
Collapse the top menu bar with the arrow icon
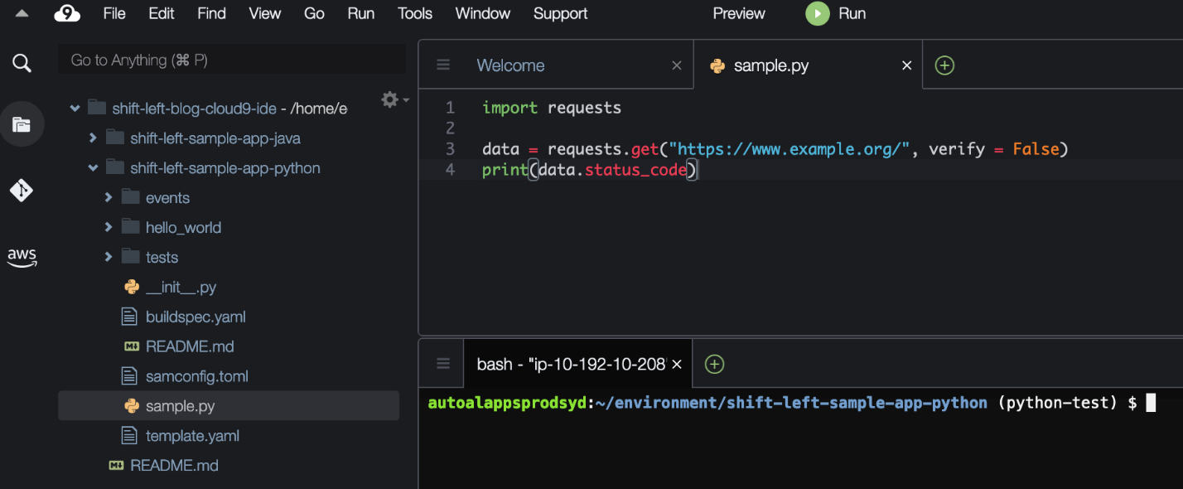point(21,12)
